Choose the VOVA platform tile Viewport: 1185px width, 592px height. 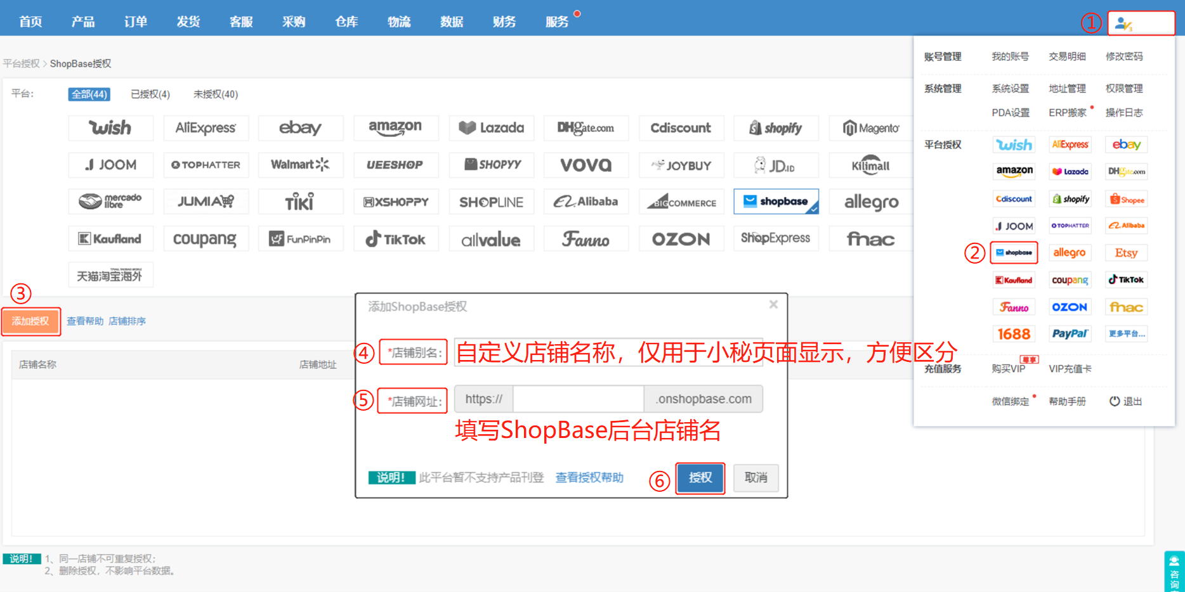586,165
